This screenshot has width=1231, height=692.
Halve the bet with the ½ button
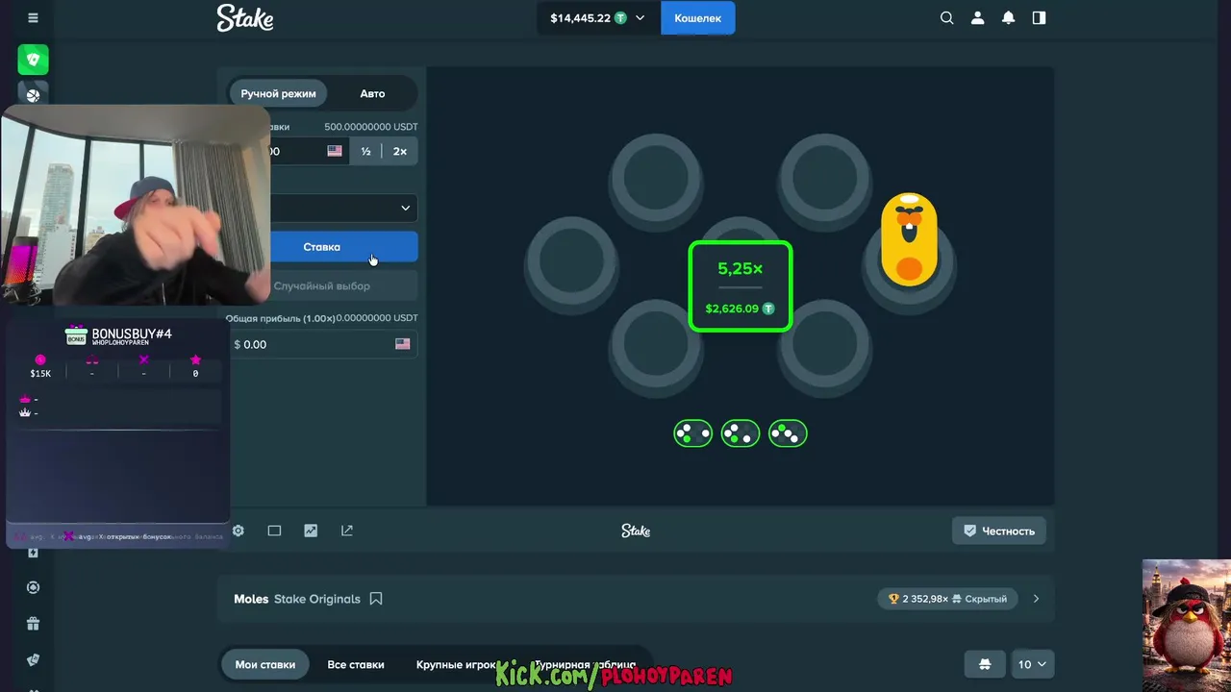[x=365, y=151]
